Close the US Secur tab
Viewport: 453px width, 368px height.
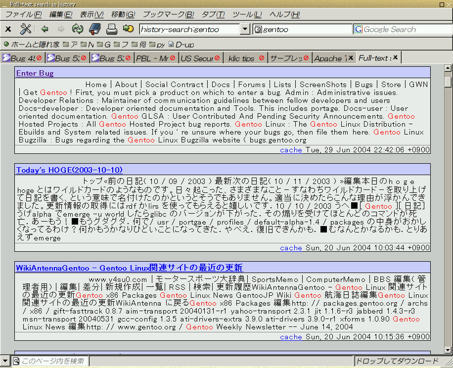click(x=217, y=58)
